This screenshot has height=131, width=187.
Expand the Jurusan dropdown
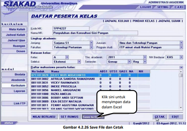pos(181,43)
